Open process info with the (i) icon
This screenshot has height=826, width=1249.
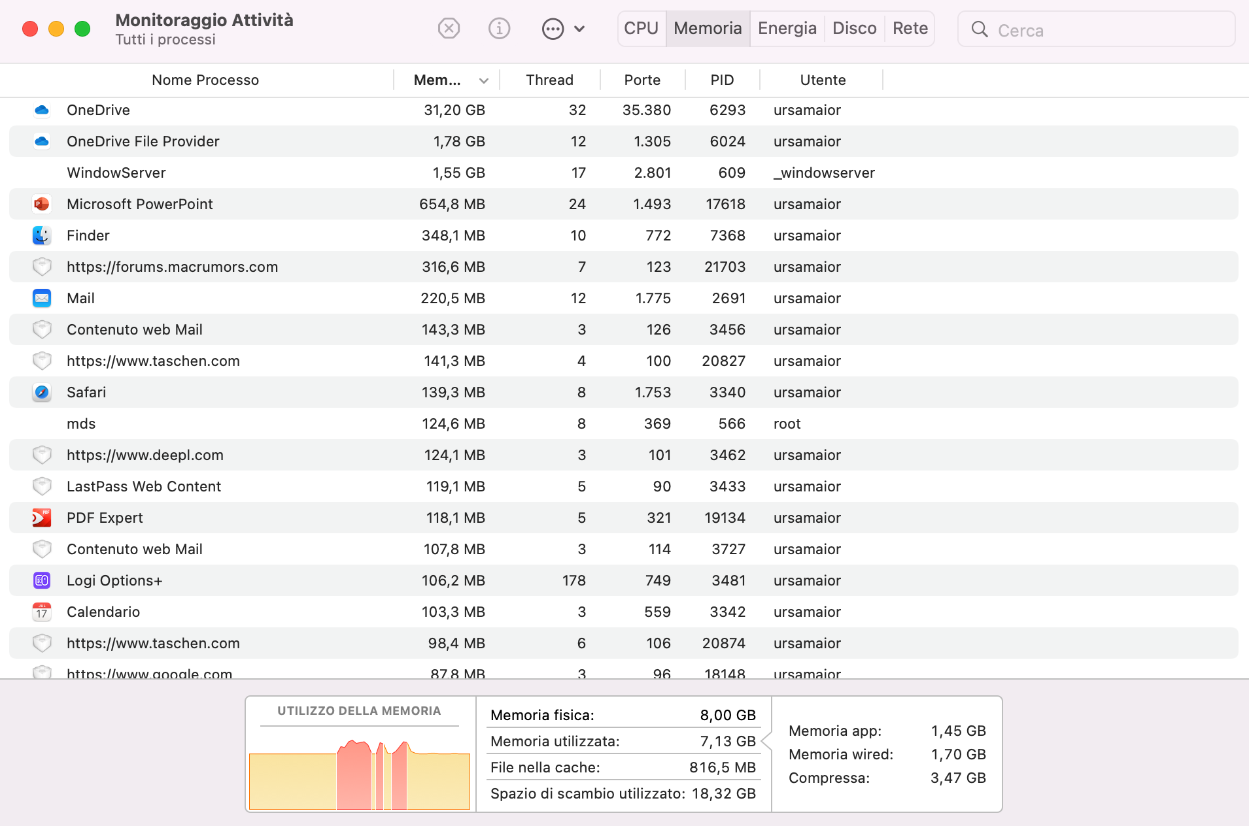(500, 29)
